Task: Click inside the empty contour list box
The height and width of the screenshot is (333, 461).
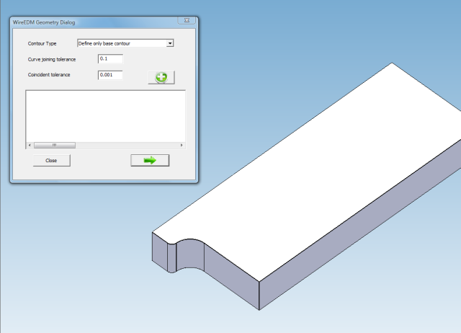Action: point(105,115)
